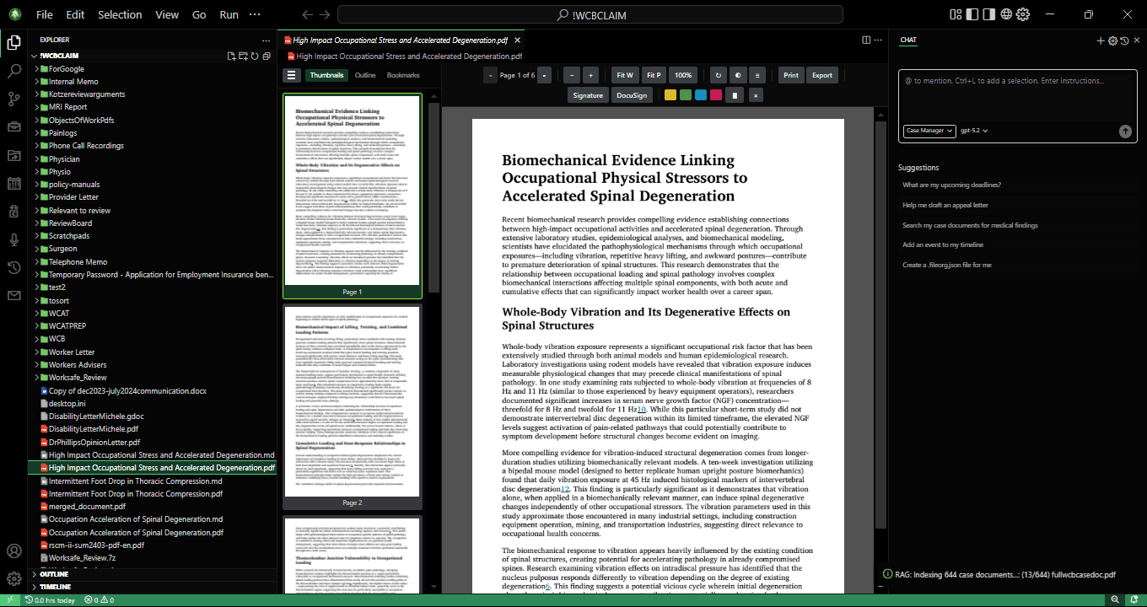Toggle PDF dark mode with the contrast icon
The height and width of the screenshot is (607, 1147).
(738, 75)
